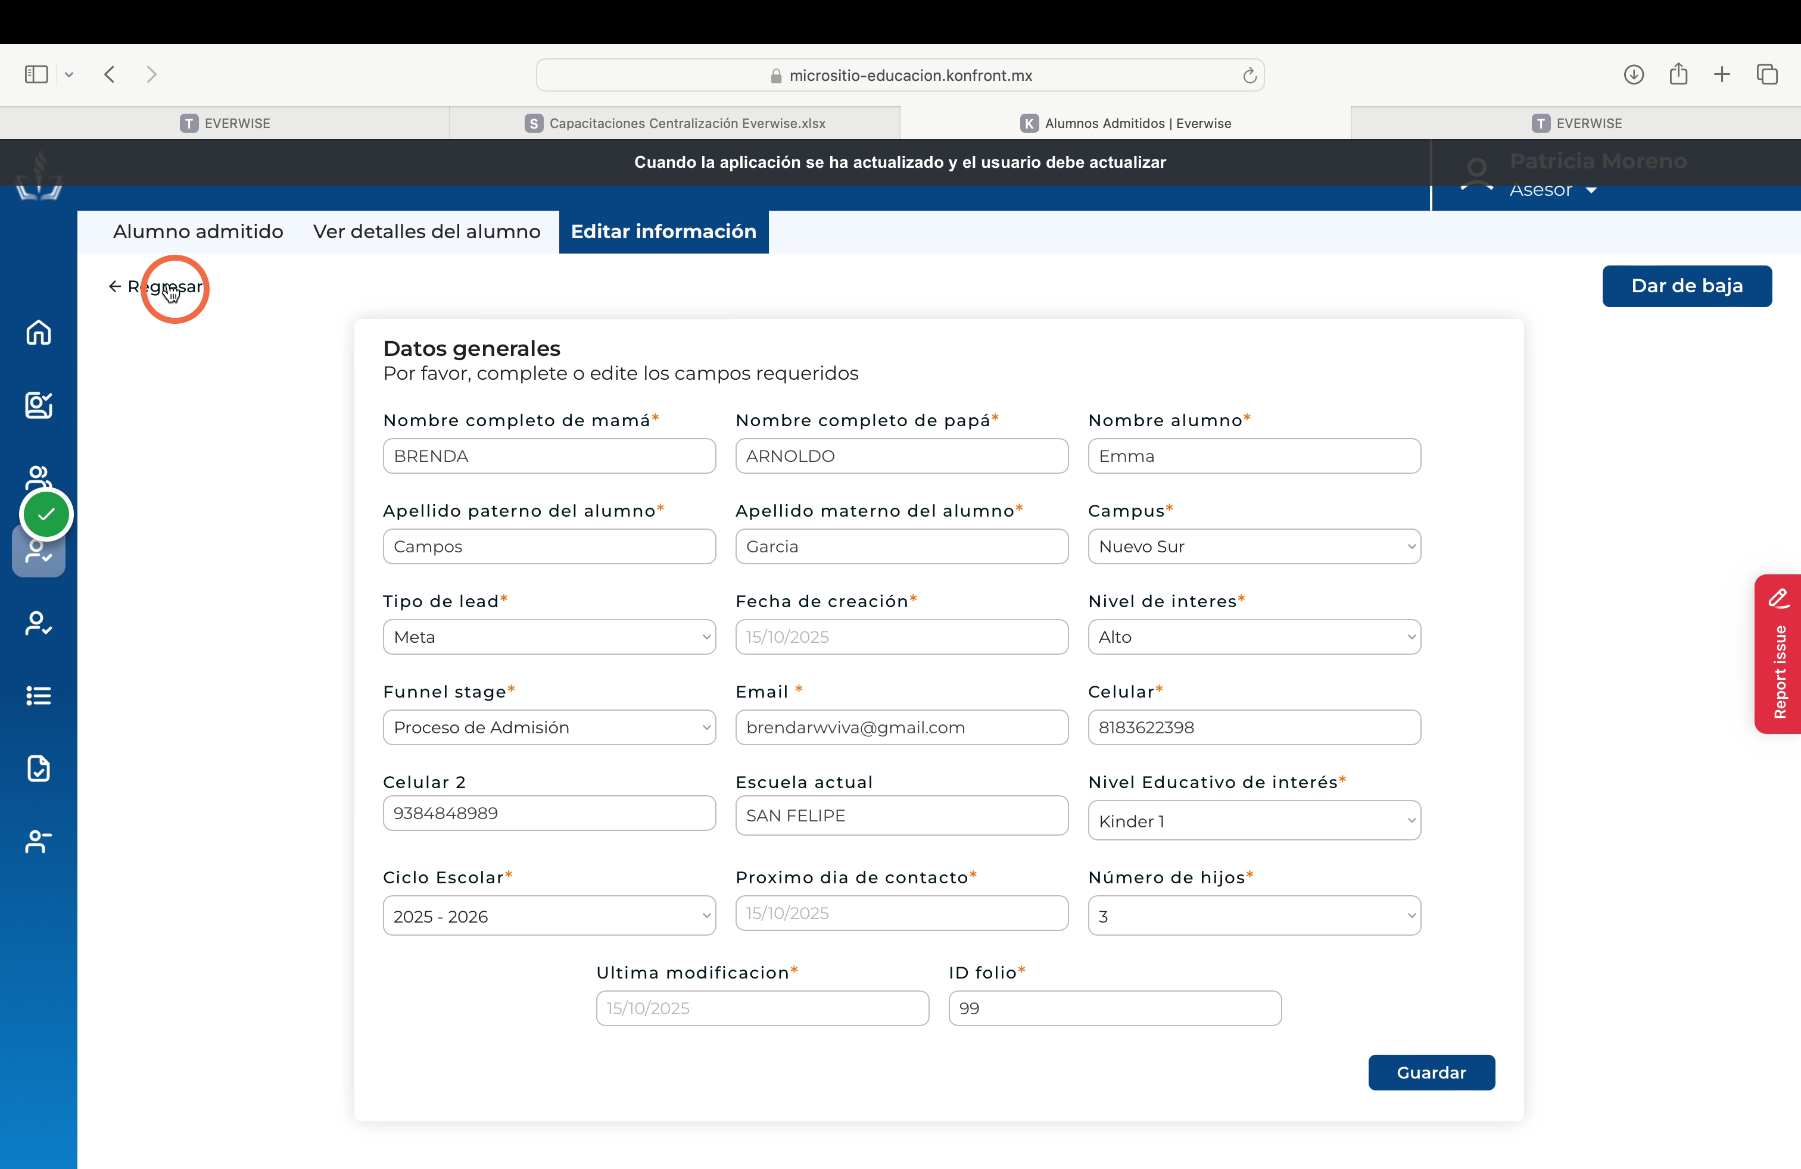
Task: Open the Tipo de lead dropdown
Action: (549, 637)
